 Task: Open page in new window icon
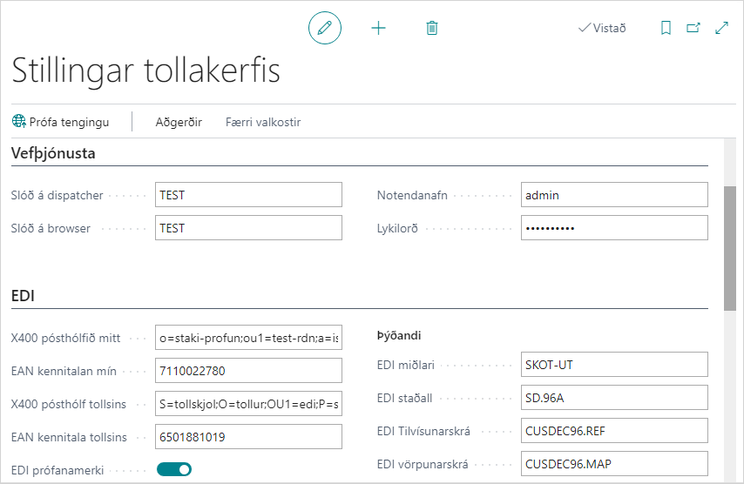pyautogui.click(x=693, y=28)
